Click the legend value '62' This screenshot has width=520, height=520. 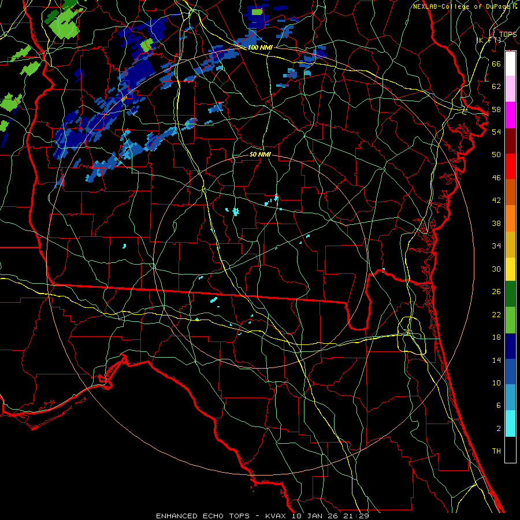496,86
